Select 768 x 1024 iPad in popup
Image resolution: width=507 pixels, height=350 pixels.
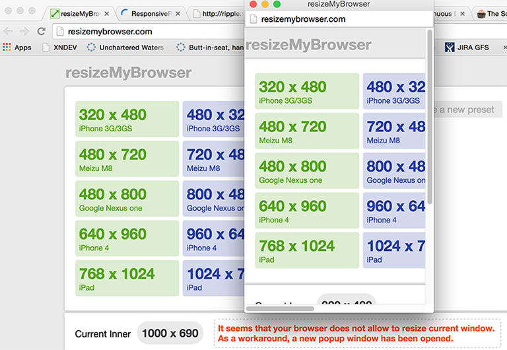click(x=307, y=250)
